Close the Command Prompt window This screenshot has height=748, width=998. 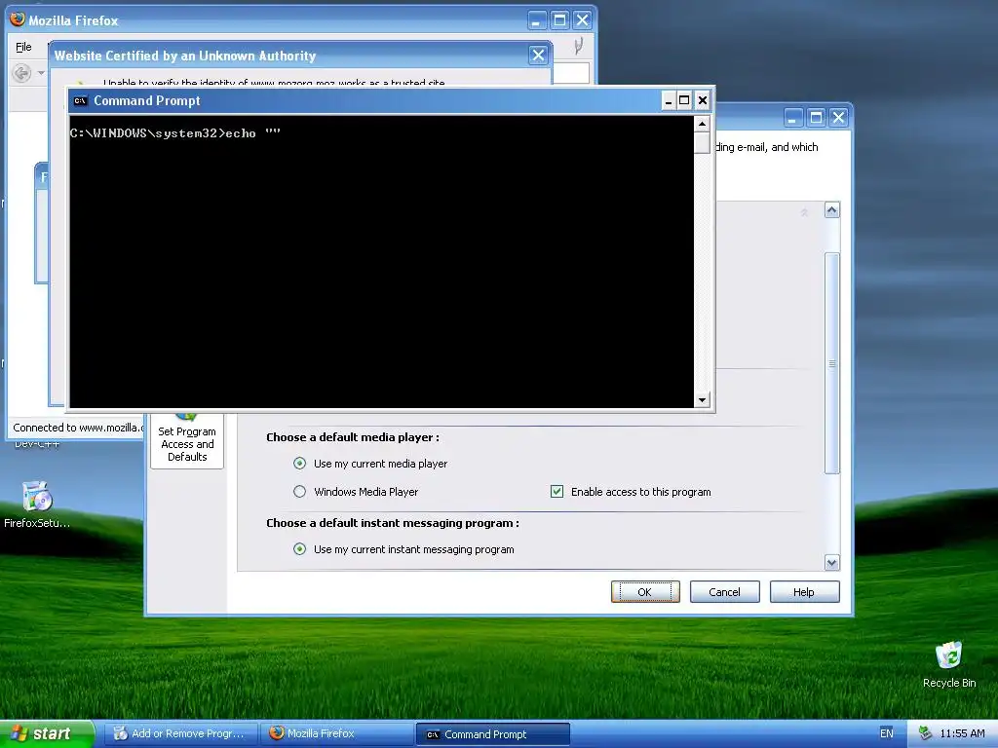point(702,100)
